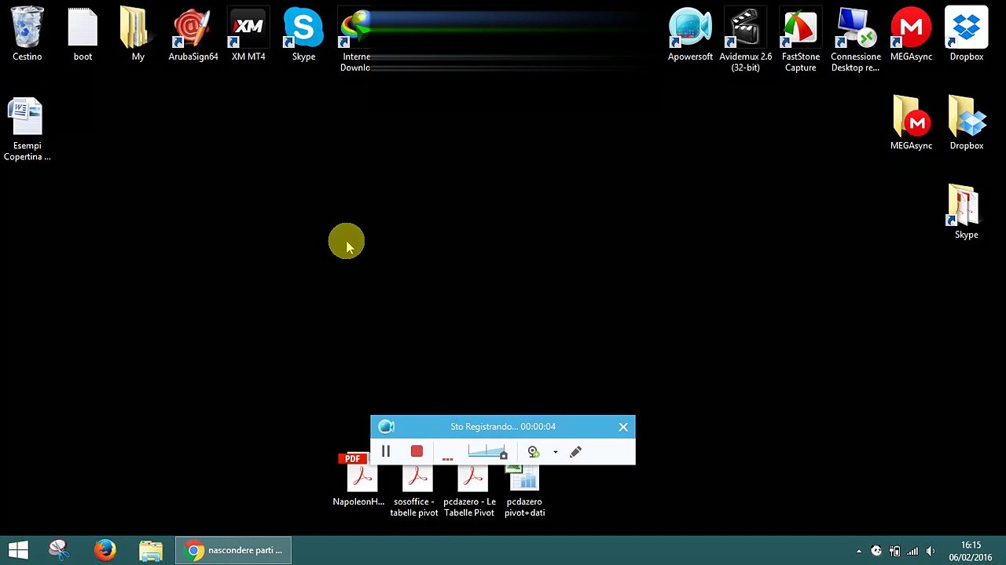The width and height of the screenshot is (1006, 565).
Task: Open the My folder on desktop
Action: [x=138, y=35]
